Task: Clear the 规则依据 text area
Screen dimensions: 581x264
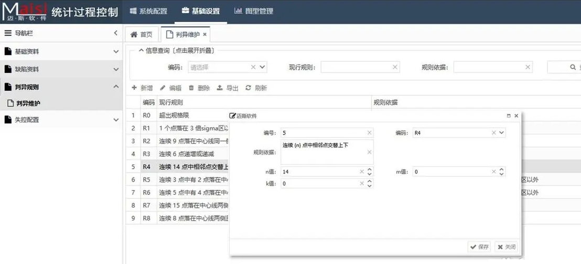Action: click(x=370, y=152)
